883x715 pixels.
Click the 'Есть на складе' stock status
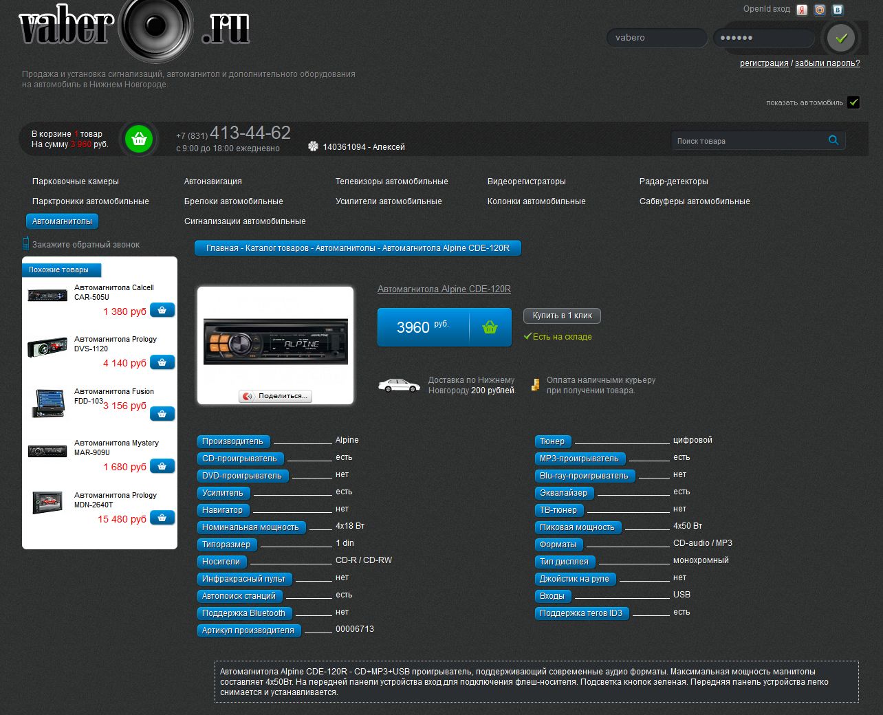(558, 337)
